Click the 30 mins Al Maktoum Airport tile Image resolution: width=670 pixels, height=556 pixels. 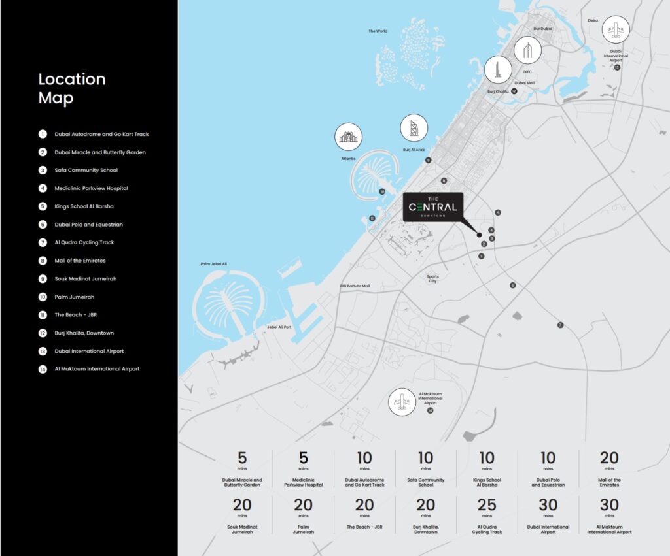pyautogui.click(x=609, y=516)
